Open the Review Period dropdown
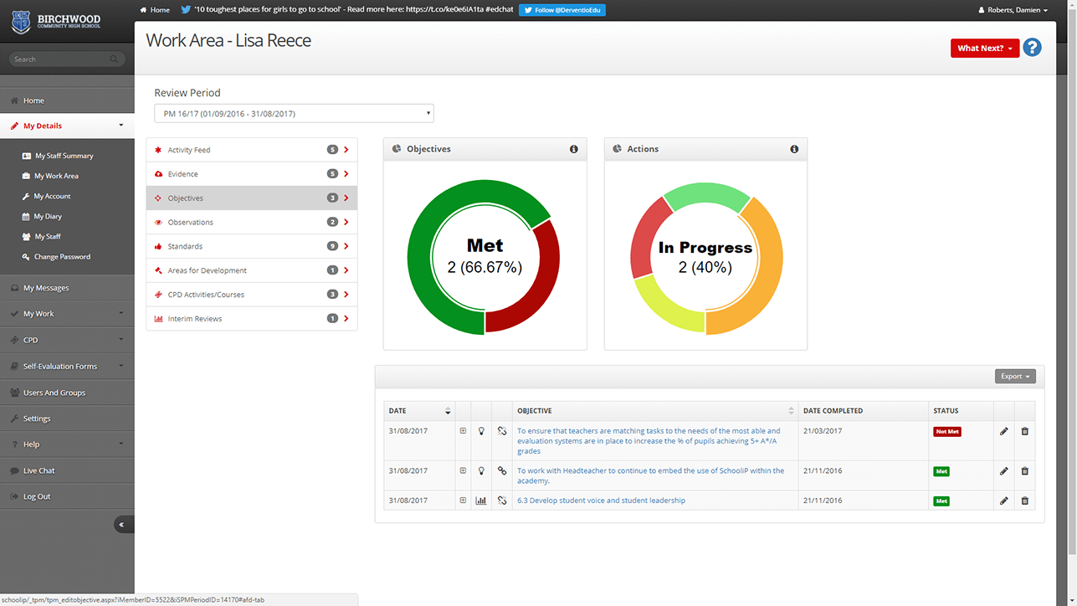1077x606 pixels. [x=294, y=113]
